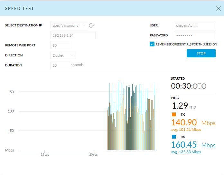Click the 100 Mbps axis label
The image size is (224, 175).
coord(11,111)
